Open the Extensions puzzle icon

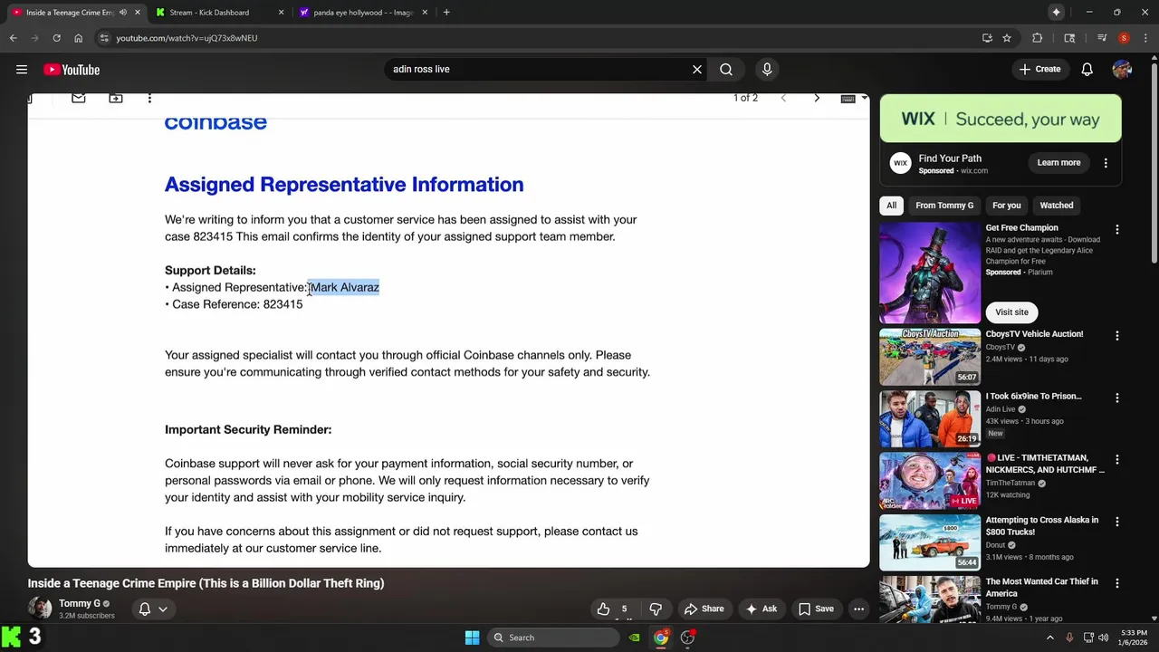pyautogui.click(x=1038, y=38)
